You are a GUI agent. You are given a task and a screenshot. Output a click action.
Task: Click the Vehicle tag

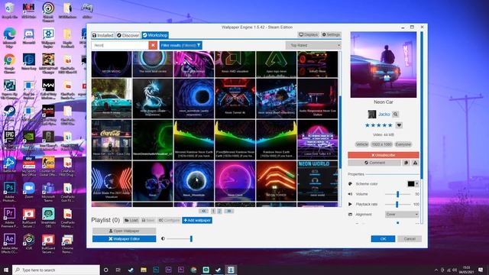(361, 144)
